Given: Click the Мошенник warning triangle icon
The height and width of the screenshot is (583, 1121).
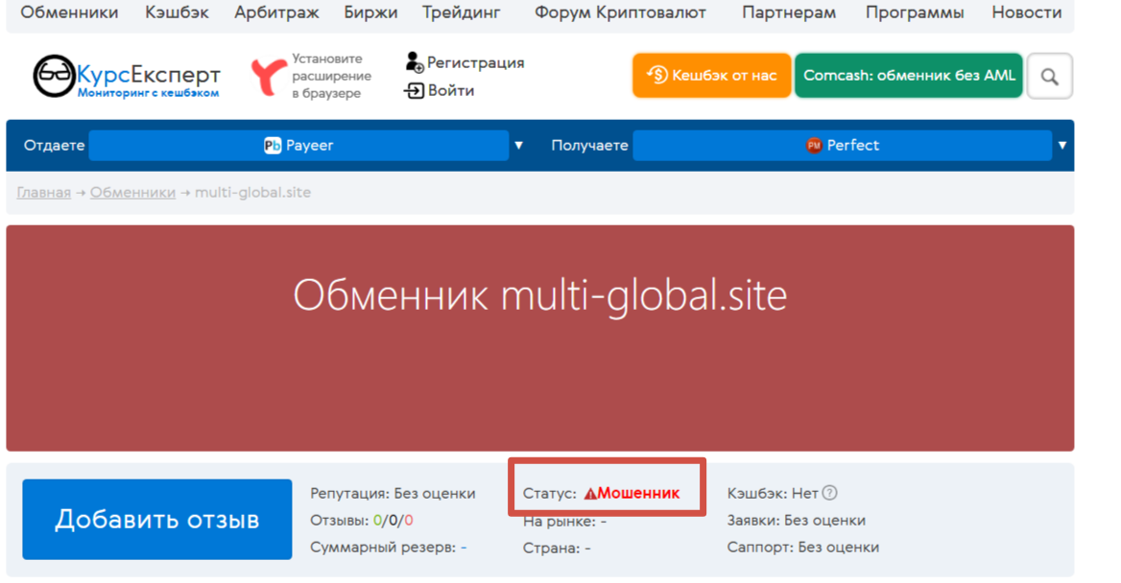Looking at the screenshot, I should 590,494.
